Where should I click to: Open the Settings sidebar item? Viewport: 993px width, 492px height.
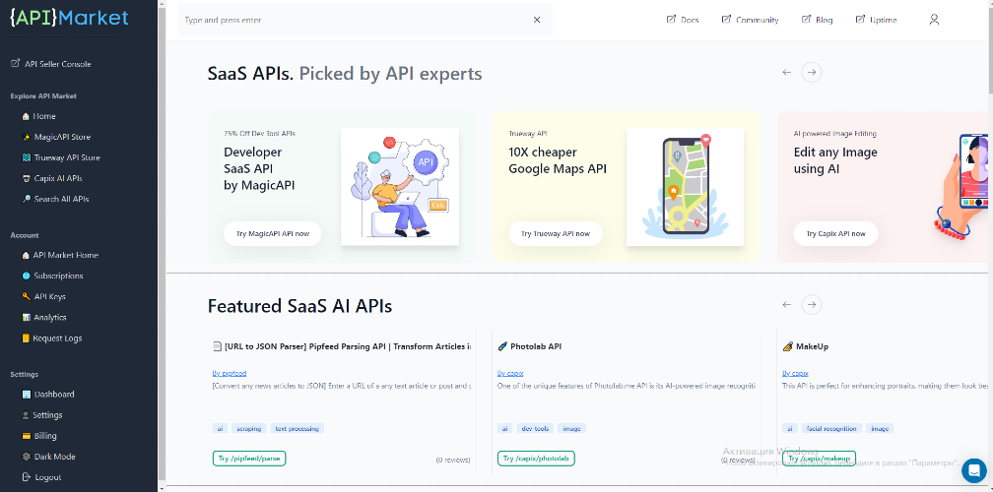click(x=41, y=415)
